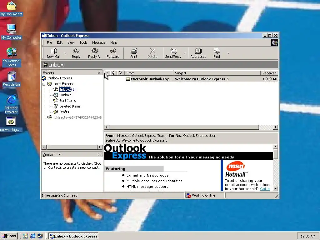Select the Sent Items folder
The width and height of the screenshot is (320, 240).
[x=67, y=101]
